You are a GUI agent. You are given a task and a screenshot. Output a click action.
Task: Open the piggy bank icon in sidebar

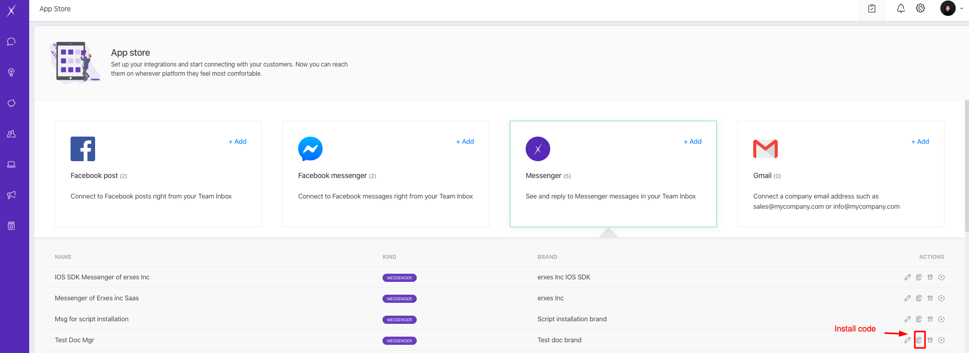coord(11,103)
